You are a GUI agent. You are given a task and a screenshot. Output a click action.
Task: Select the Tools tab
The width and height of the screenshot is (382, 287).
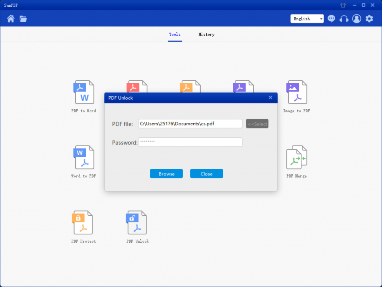(x=175, y=34)
